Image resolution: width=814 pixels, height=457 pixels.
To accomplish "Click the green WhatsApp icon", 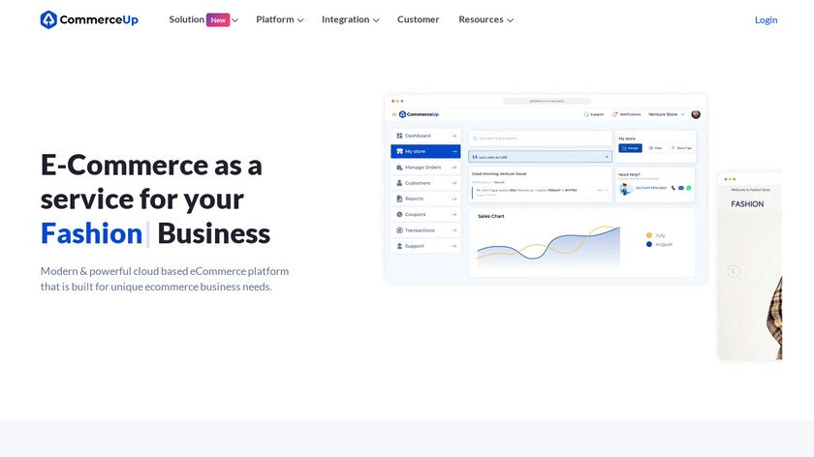I will pyautogui.click(x=688, y=188).
